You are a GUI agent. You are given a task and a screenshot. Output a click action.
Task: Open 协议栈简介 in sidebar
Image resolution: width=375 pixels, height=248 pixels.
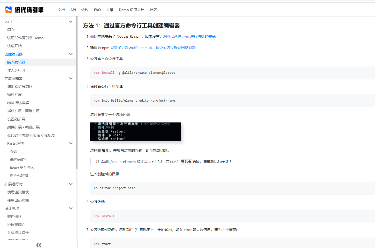click(16, 225)
